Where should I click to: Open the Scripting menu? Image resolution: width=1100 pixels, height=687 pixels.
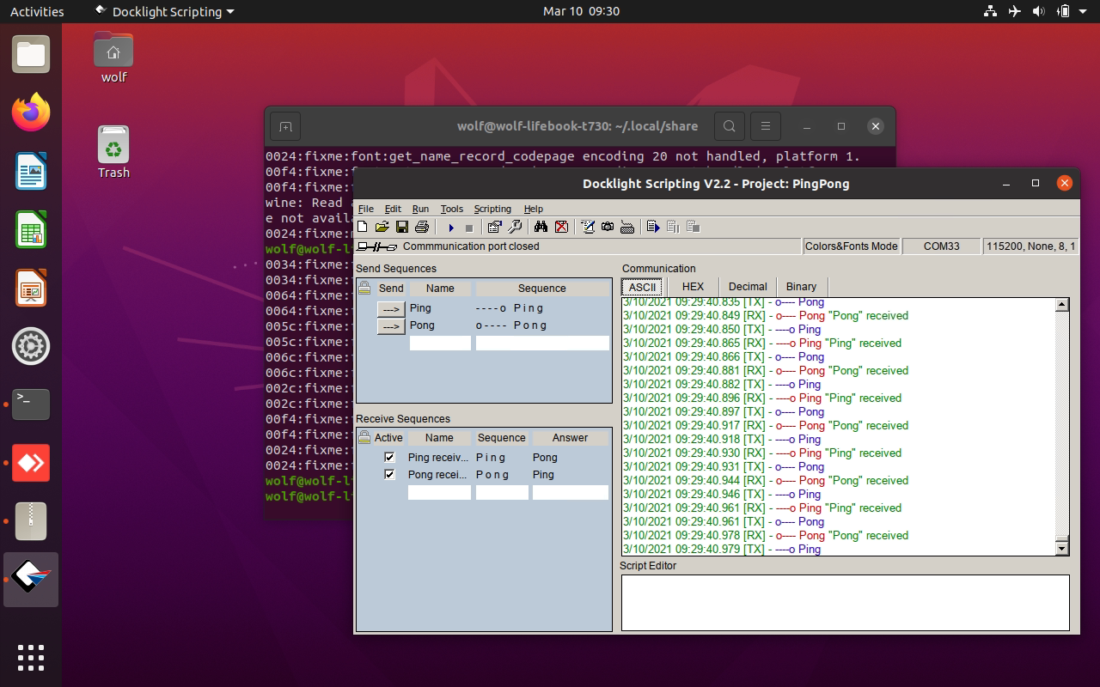[492, 209]
